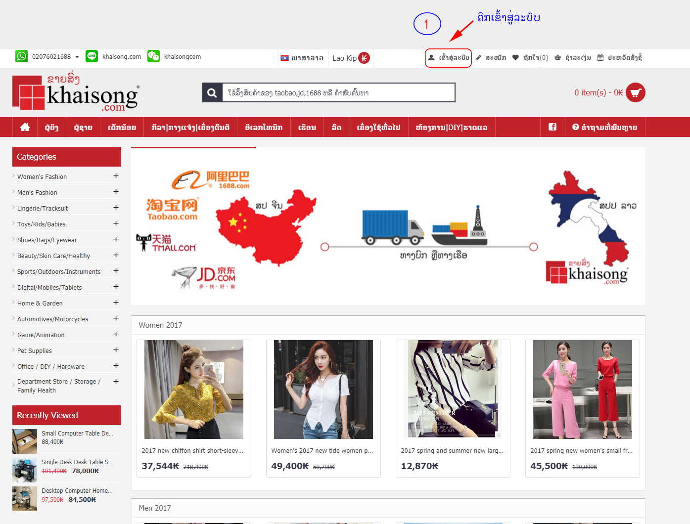This screenshot has height=524, width=690.
Task: Click the LINE messenger icon
Action: pyautogui.click(x=92, y=56)
